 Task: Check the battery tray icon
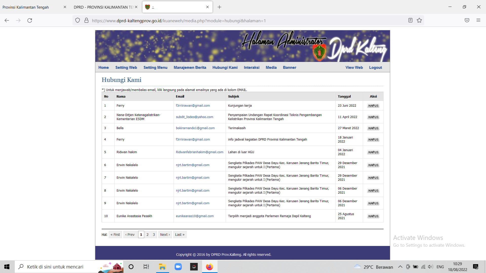415,267
